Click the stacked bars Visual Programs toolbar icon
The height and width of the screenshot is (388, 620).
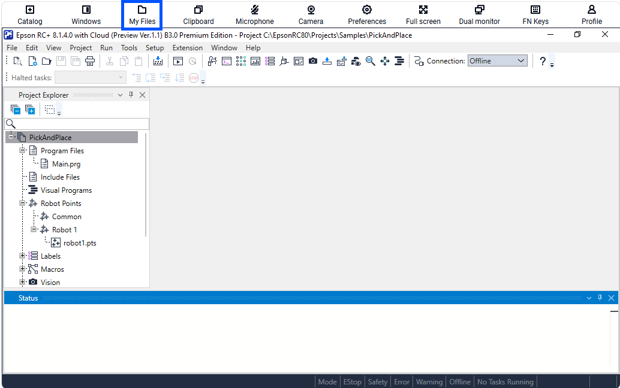(x=399, y=61)
